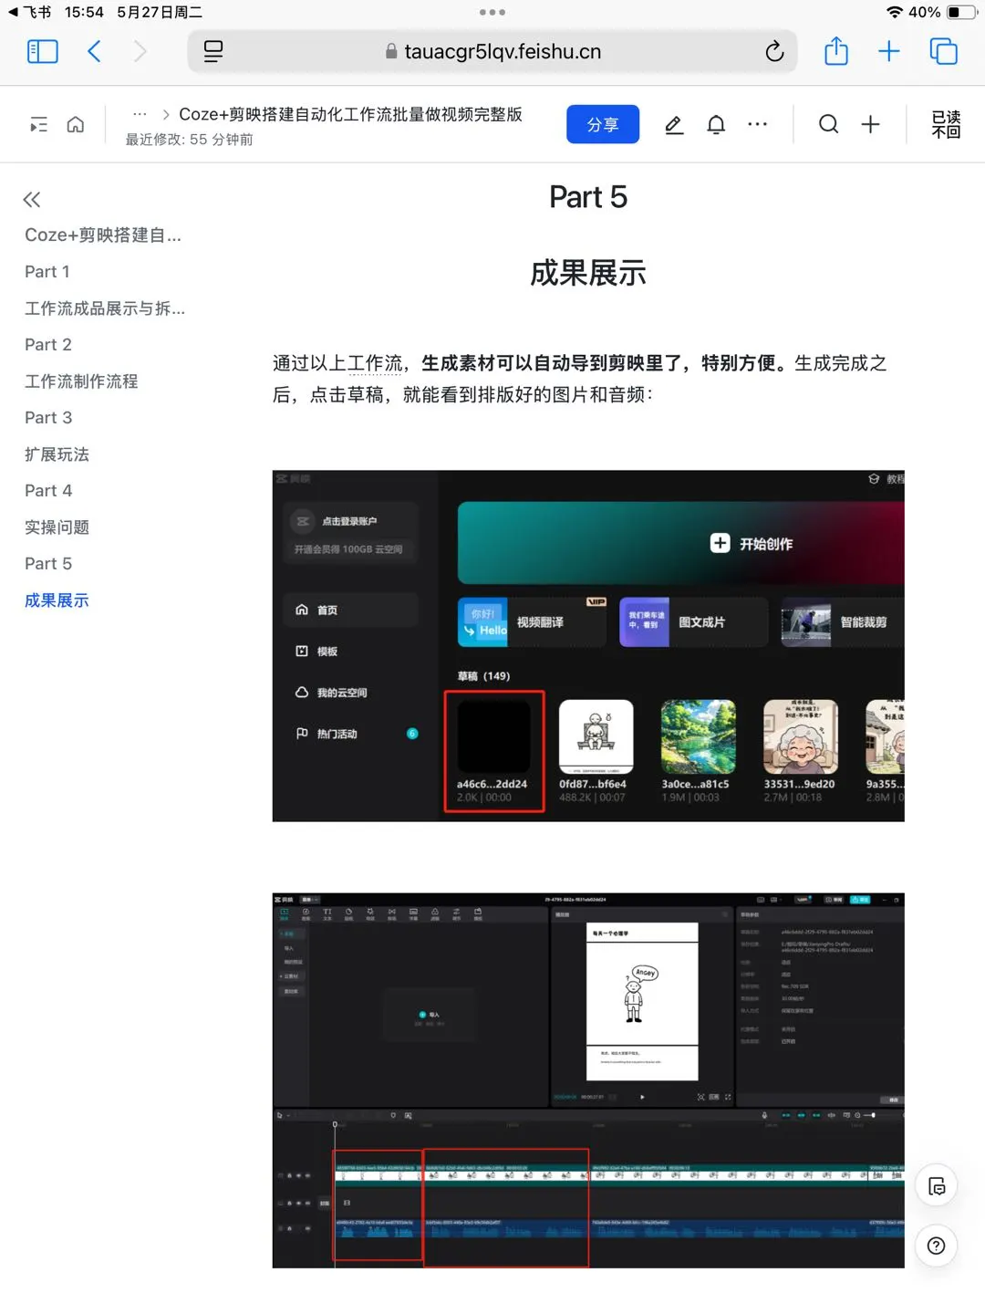The width and height of the screenshot is (985, 1314).
Task: Tap the tauacgr5lqv.feishu.cn address bar
Action: point(502,52)
